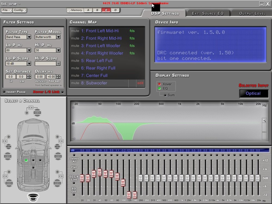Select the front right woofer speaker icon

(x=58, y=156)
